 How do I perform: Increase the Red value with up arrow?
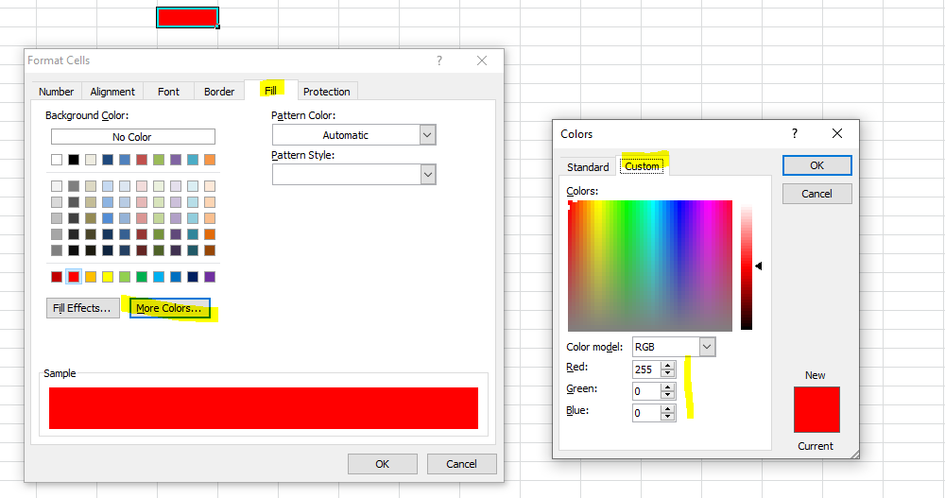pyautogui.click(x=669, y=365)
